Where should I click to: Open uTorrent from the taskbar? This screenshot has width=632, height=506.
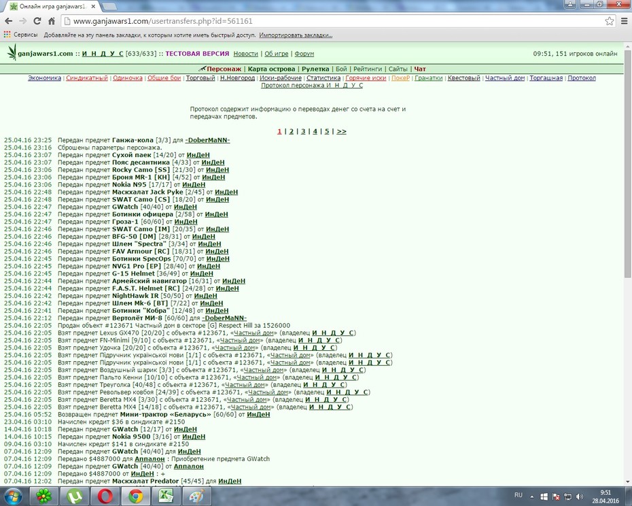click(x=74, y=496)
